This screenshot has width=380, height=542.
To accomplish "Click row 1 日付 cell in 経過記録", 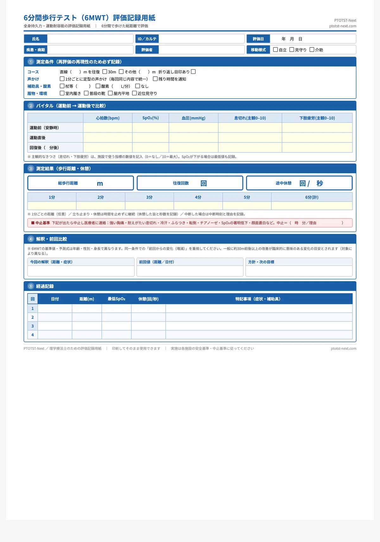I will [55, 308].
